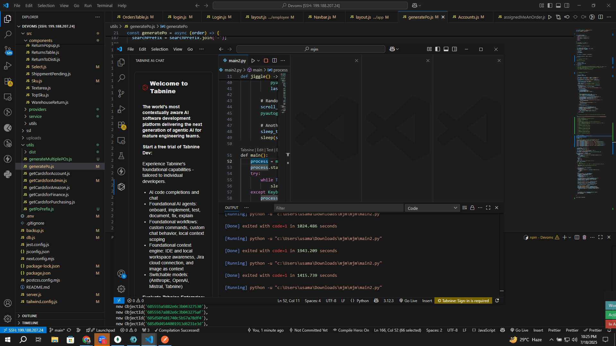Image resolution: width=616 pixels, height=346 pixels.
Task: Run generatePo.js with the Devoms play icon
Action: click(x=550, y=17)
